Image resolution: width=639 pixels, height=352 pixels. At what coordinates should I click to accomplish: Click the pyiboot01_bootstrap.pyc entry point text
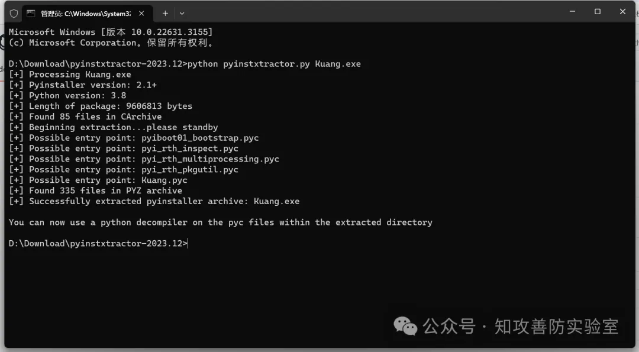click(x=200, y=138)
